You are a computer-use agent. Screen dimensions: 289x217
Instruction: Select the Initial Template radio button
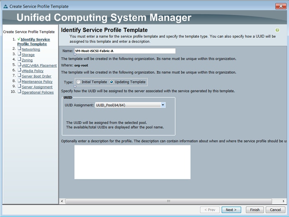(x=78, y=82)
